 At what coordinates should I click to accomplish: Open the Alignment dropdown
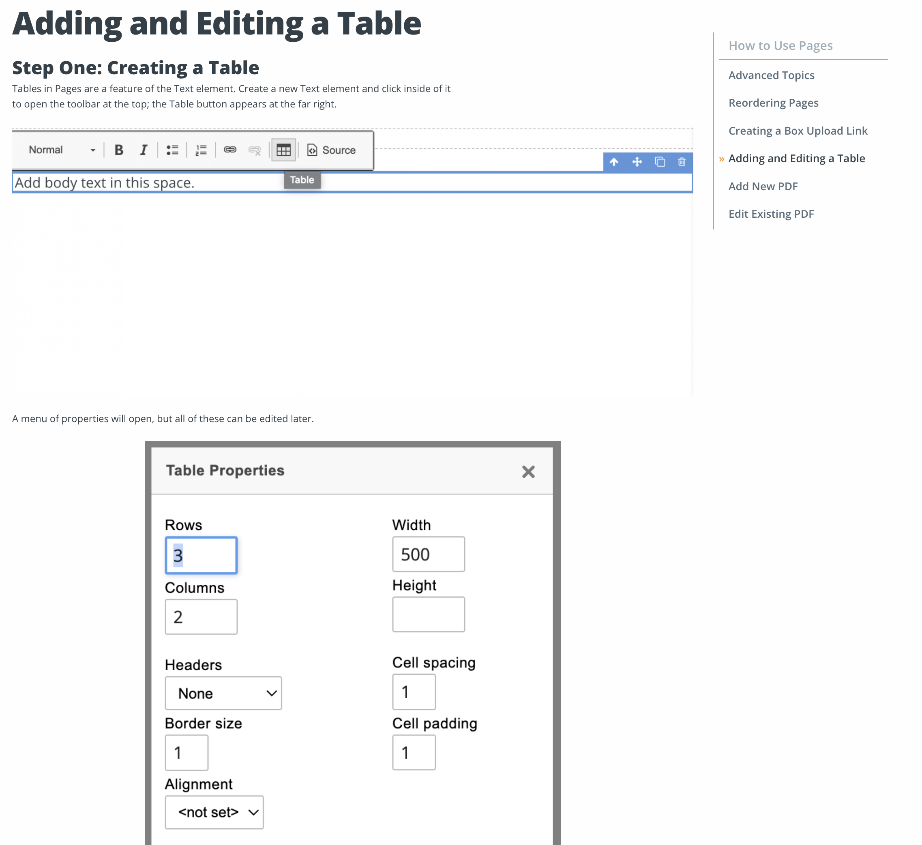pyautogui.click(x=214, y=812)
